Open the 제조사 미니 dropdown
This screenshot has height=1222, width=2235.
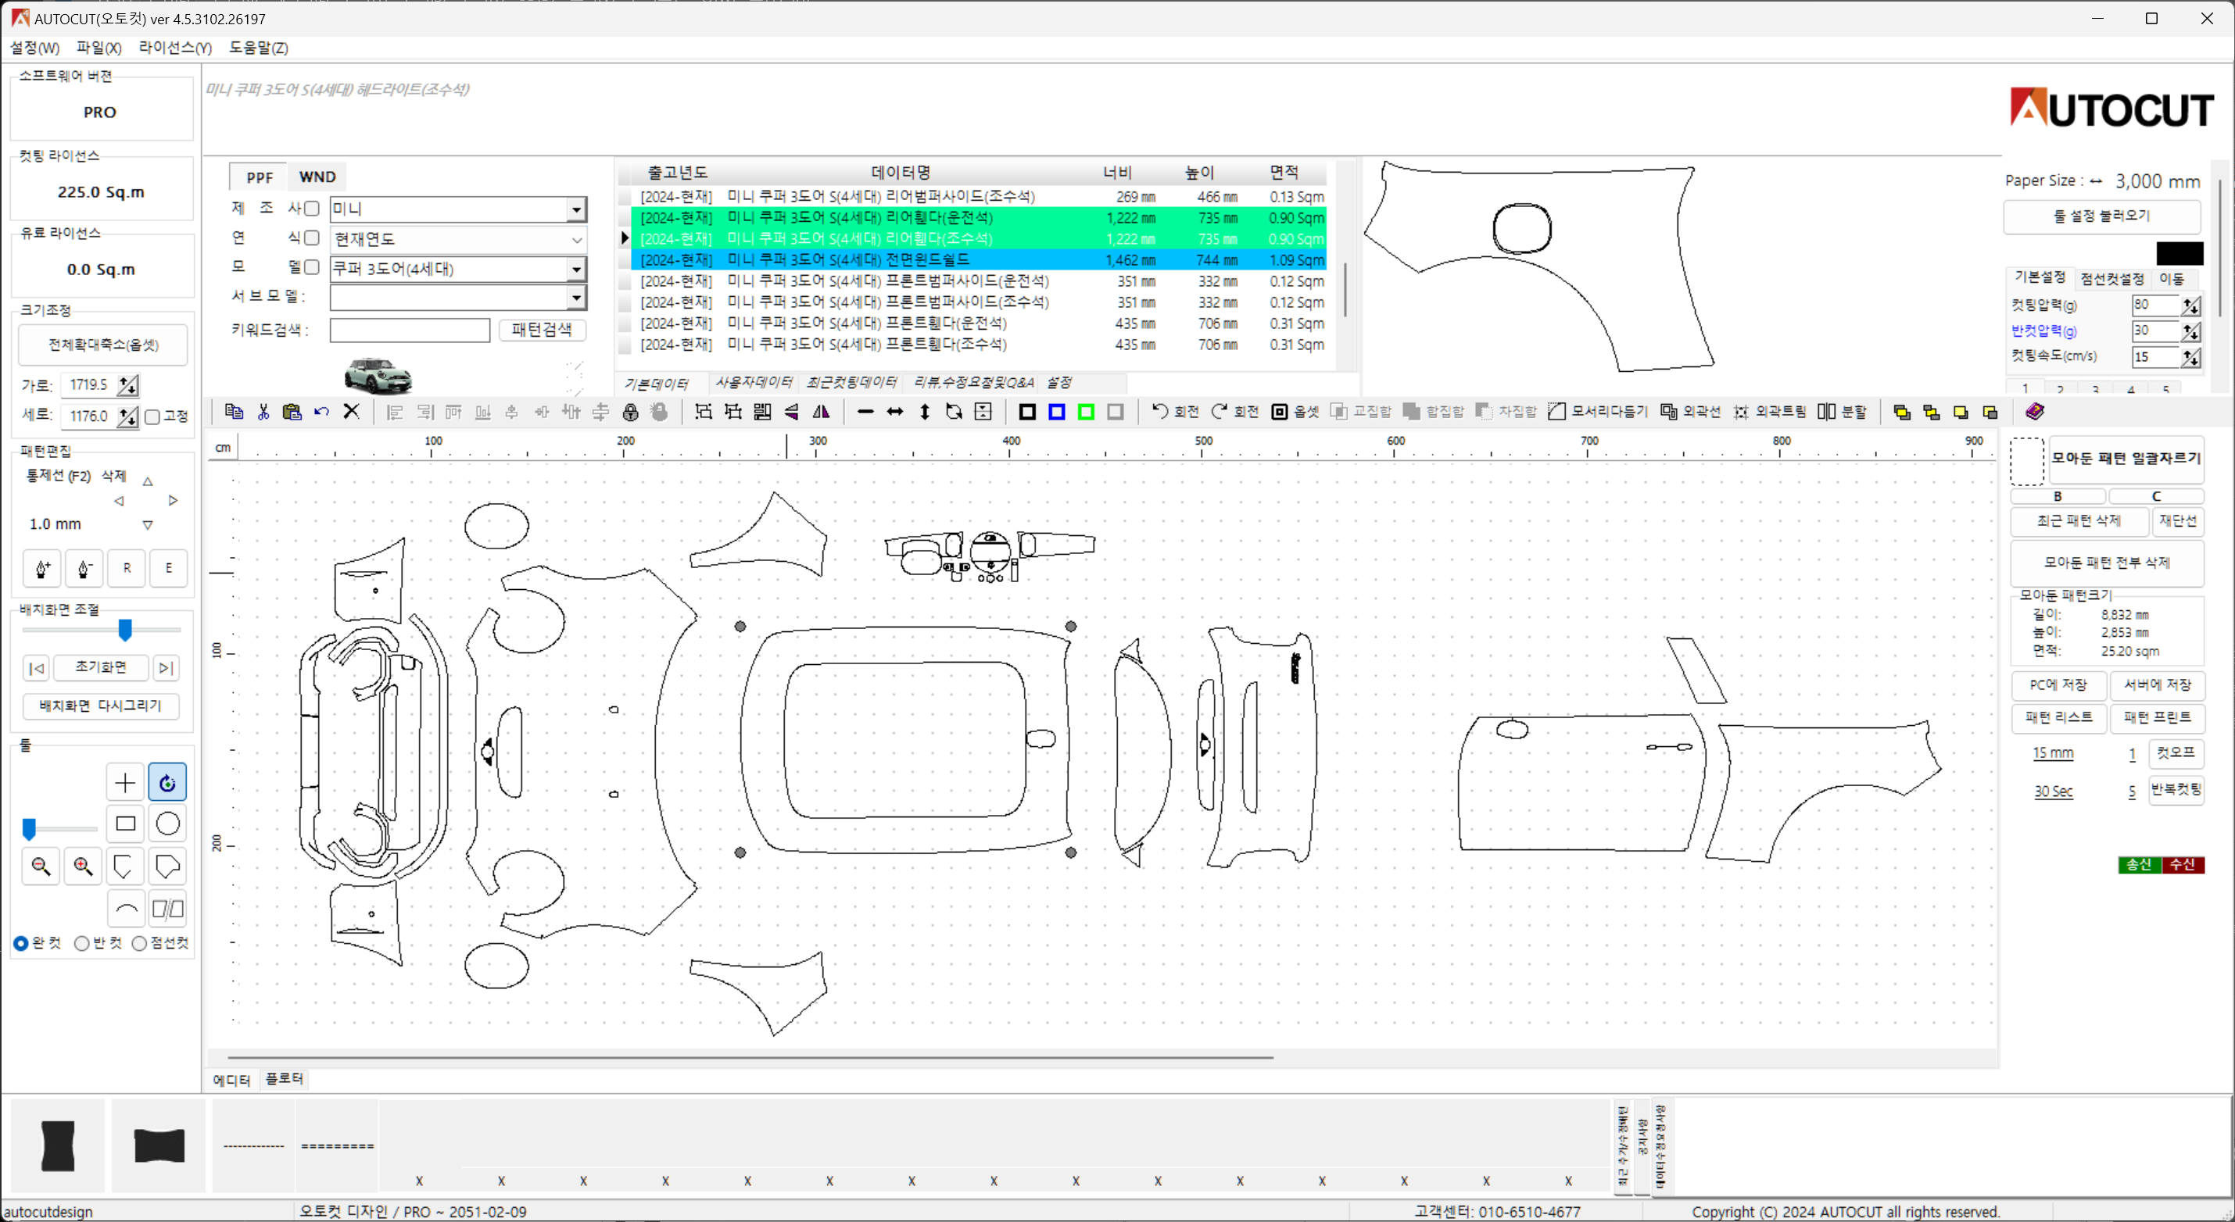[577, 209]
